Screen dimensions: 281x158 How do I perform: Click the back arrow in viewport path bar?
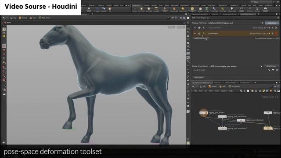click(x=4, y=18)
